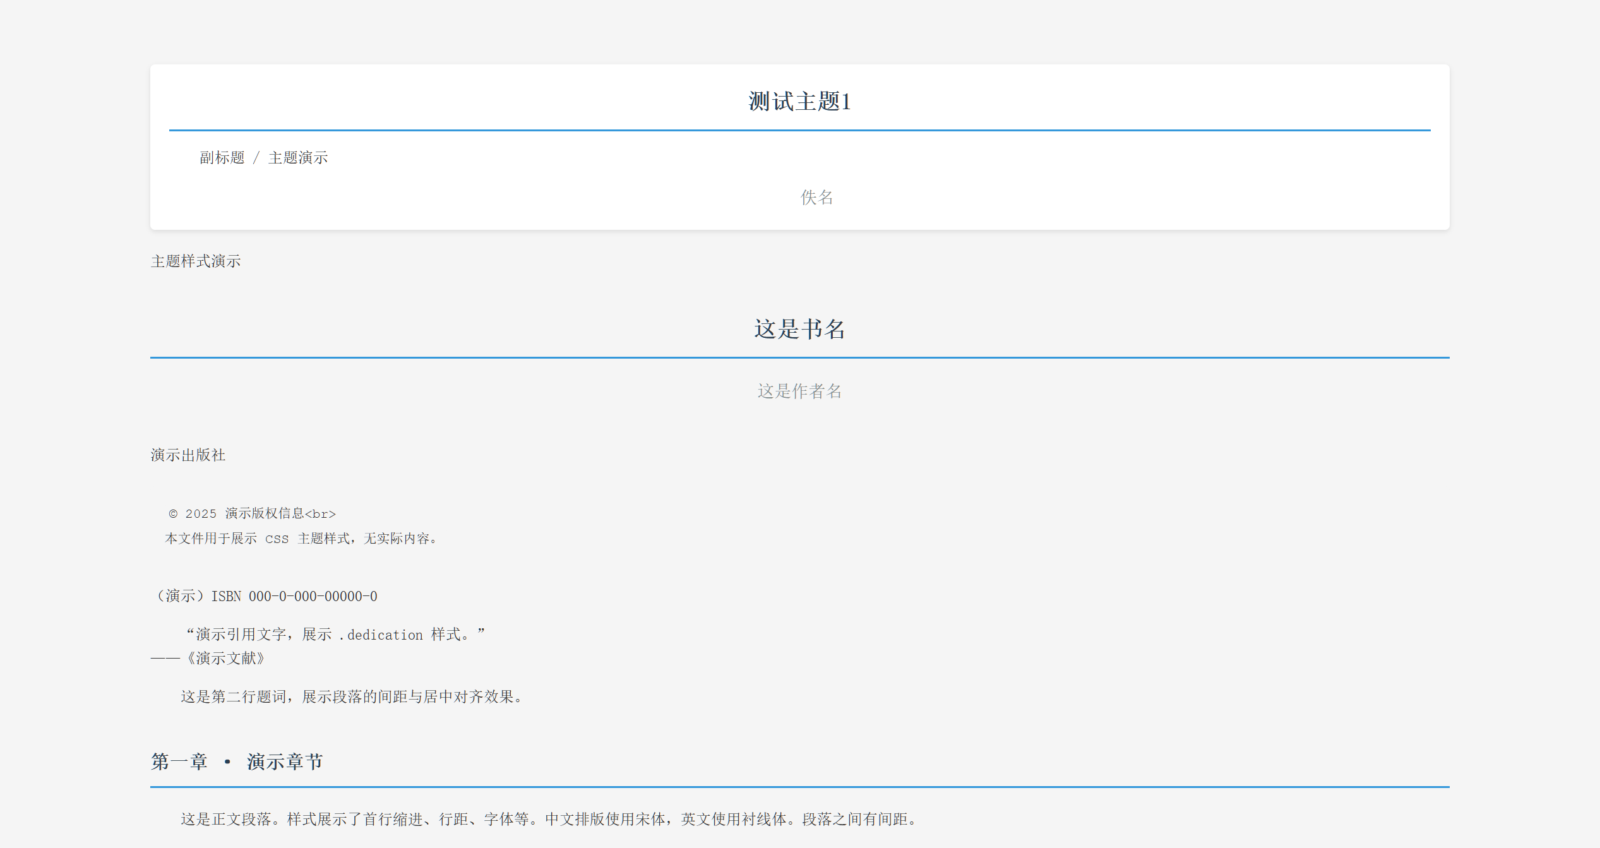Select the 主题样式演示 heading
Screen dimensions: 1600x848
[196, 261]
